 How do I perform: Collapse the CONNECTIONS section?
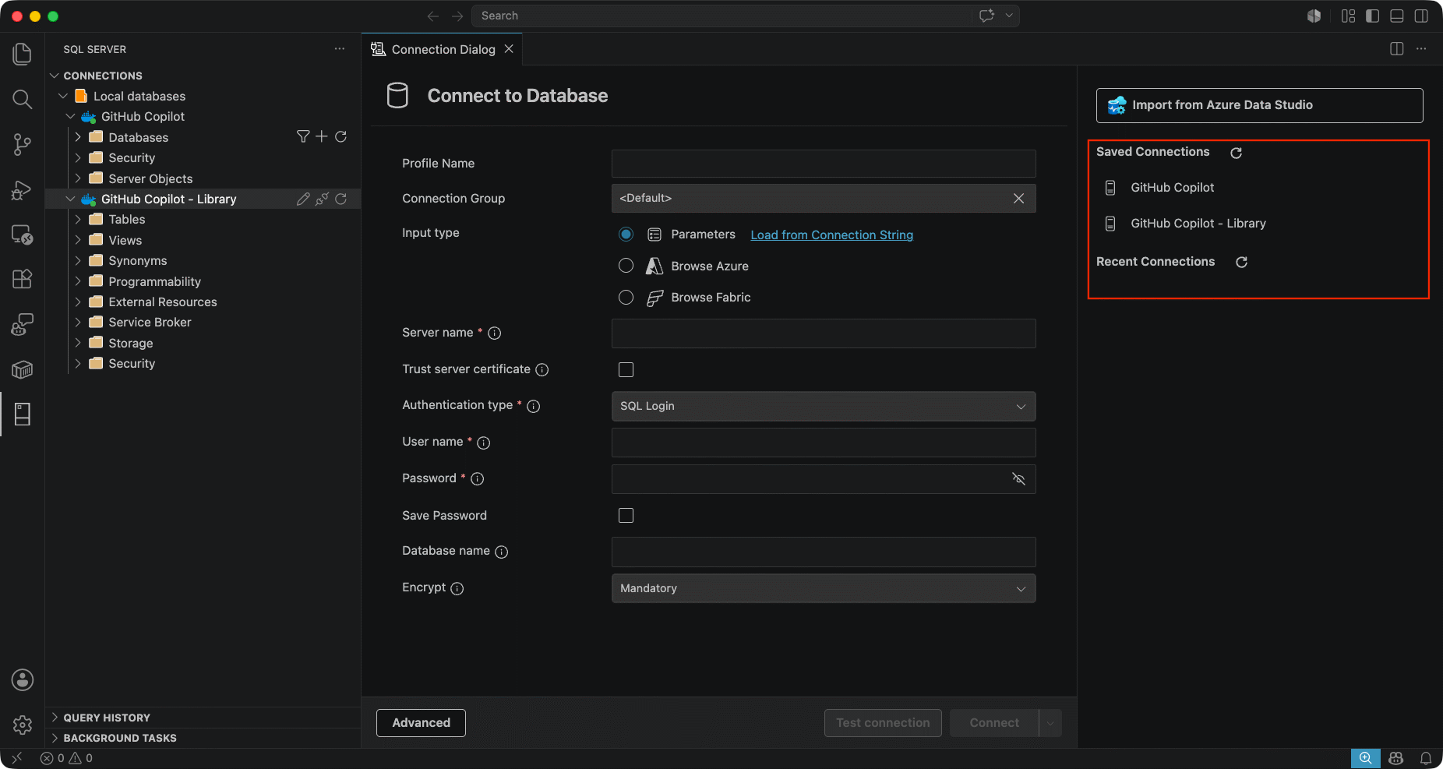point(55,76)
